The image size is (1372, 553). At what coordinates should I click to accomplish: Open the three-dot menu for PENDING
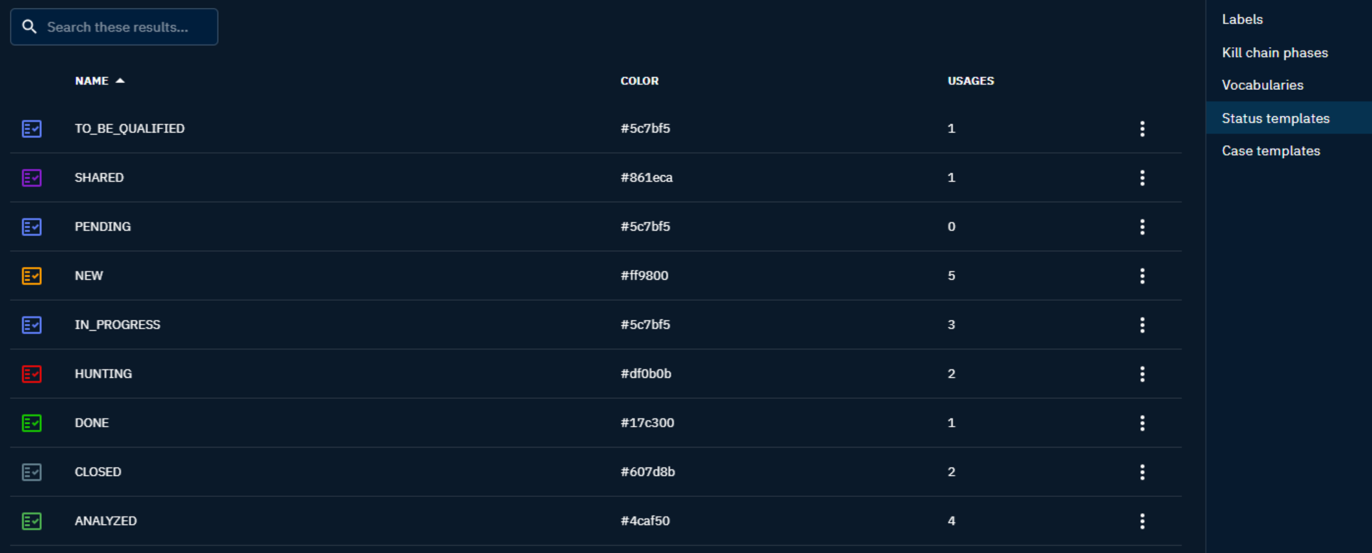(x=1142, y=227)
